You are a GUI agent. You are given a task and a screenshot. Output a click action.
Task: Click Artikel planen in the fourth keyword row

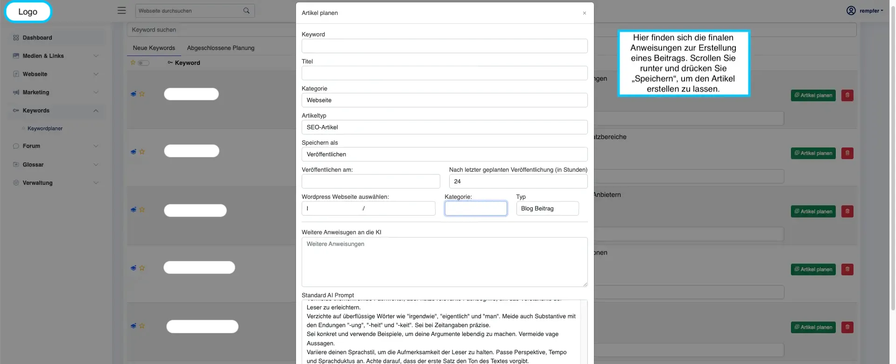click(813, 269)
